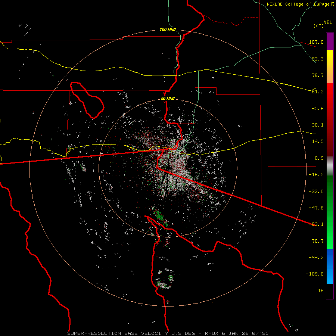
Task: Click the 100 NMI range ring label
Action: click(x=168, y=29)
